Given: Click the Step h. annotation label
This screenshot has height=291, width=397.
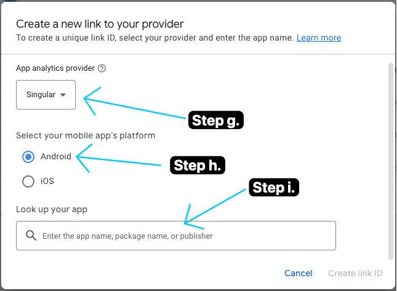Looking at the screenshot, I should coord(198,165).
